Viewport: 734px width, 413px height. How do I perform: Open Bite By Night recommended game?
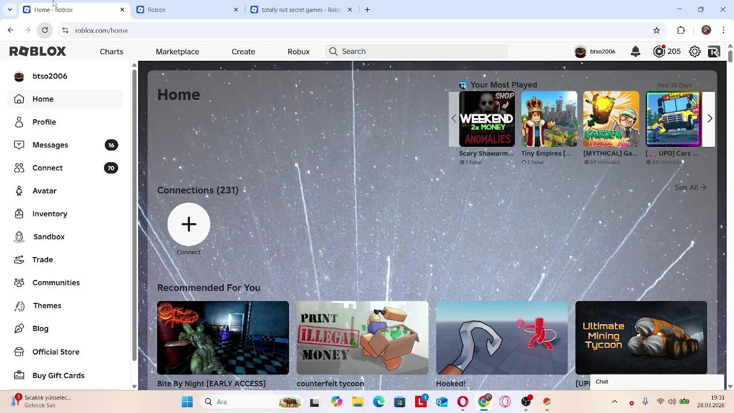pyautogui.click(x=223, y=338)
